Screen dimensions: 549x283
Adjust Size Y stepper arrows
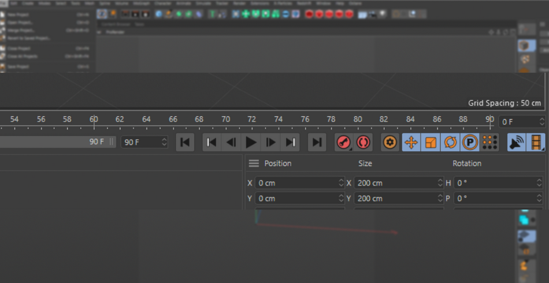coord(440,198)
